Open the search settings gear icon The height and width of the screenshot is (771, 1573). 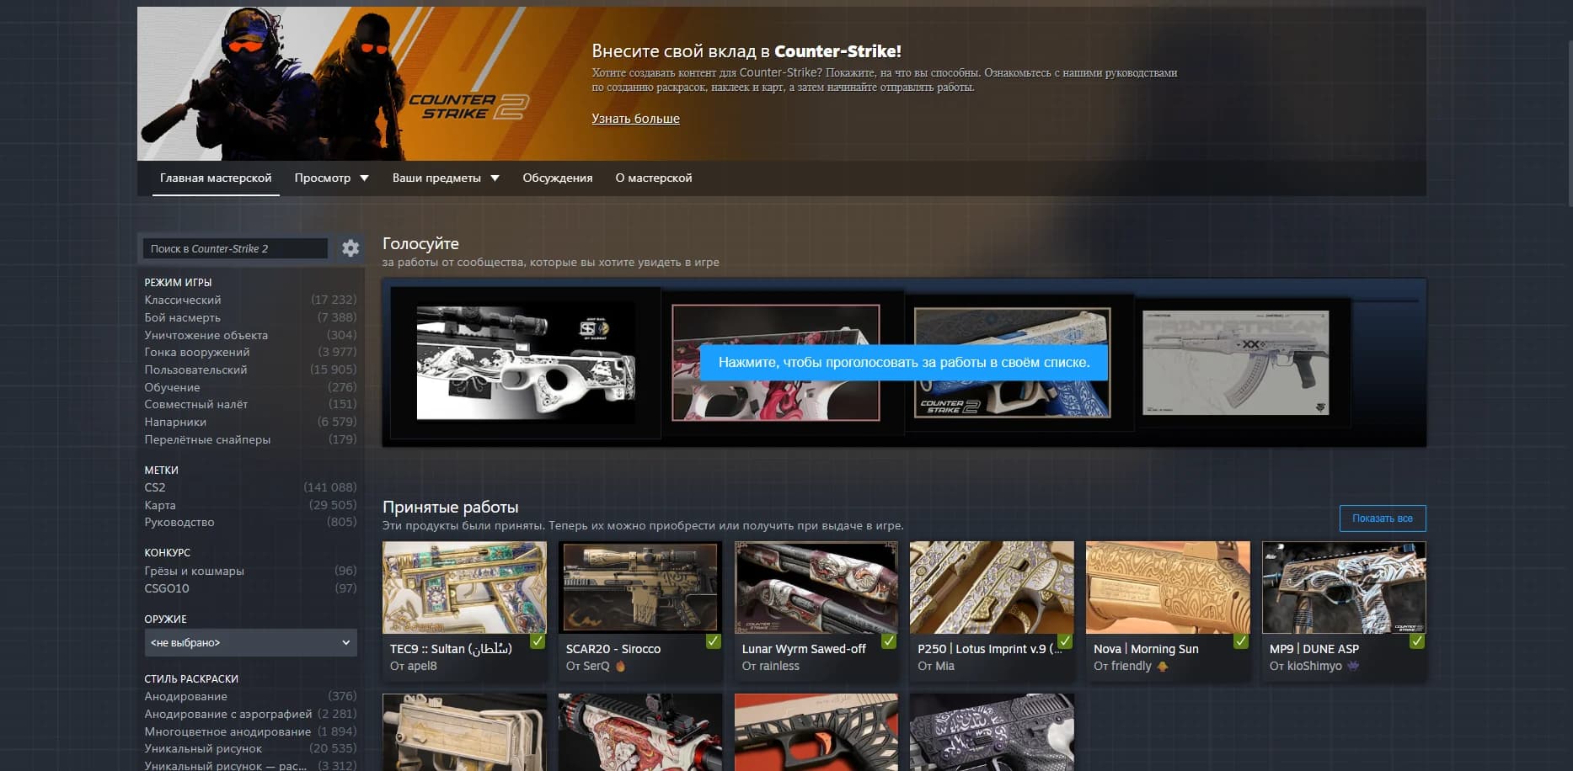350,248
